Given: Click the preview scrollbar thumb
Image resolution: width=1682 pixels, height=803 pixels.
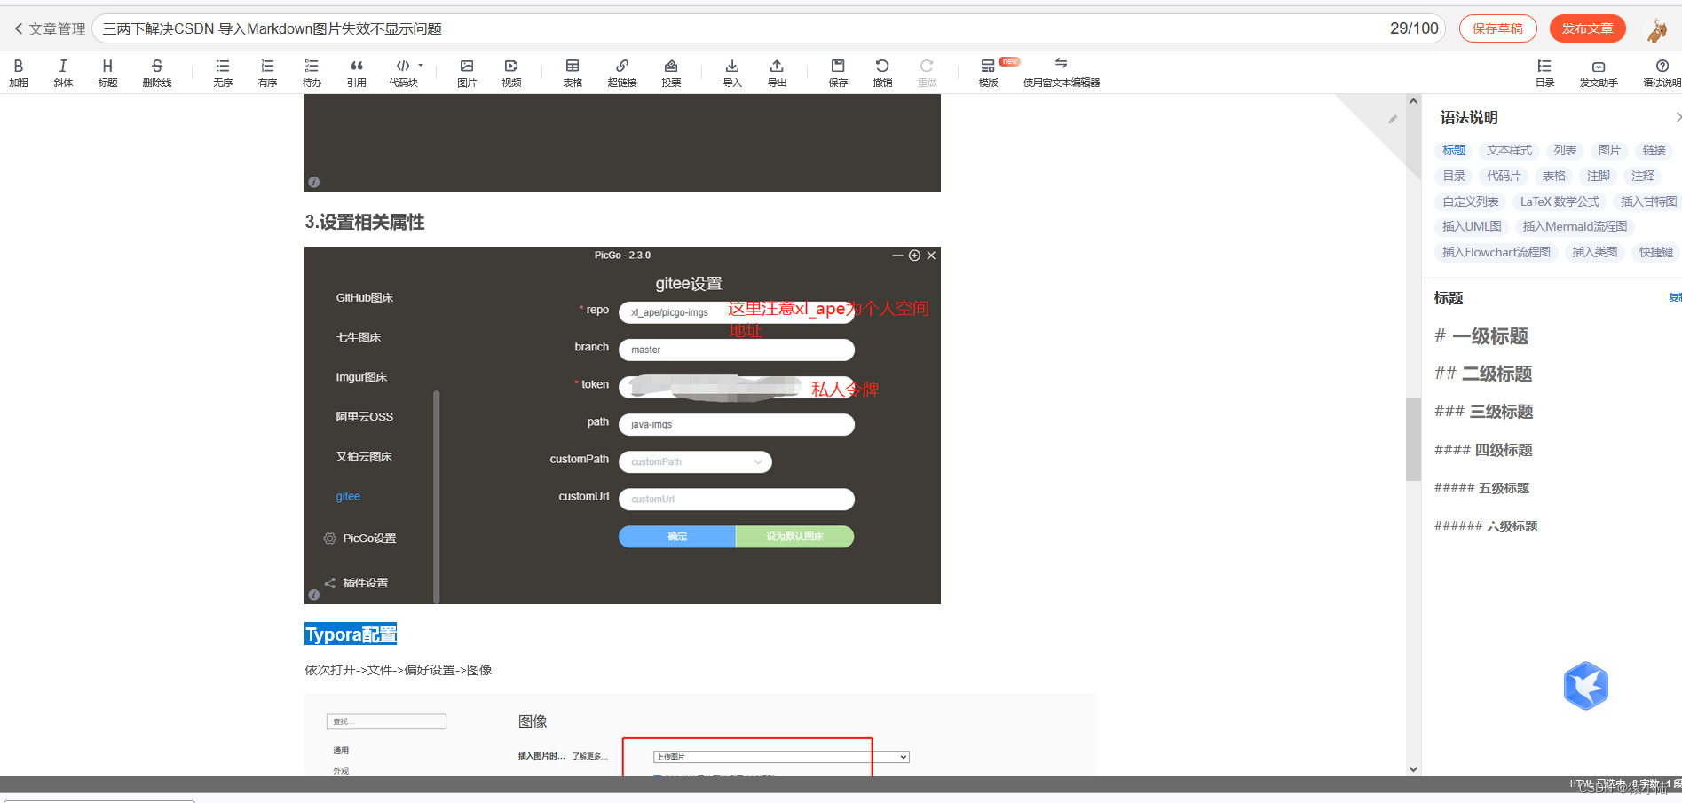Looking at the screenshot, I should pos(1413,438).
